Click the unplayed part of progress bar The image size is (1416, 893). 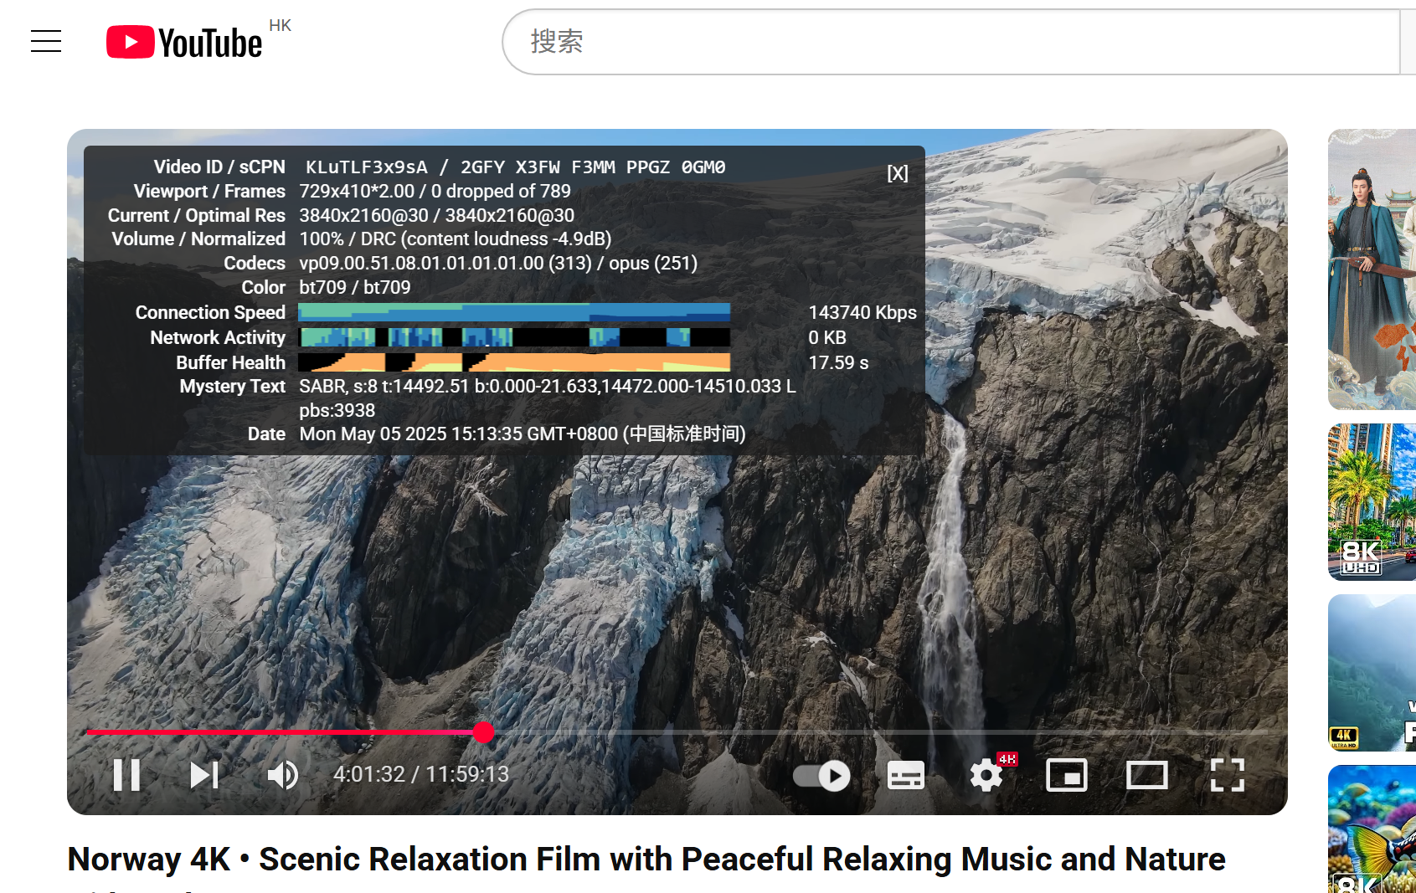tap(879, 732)
